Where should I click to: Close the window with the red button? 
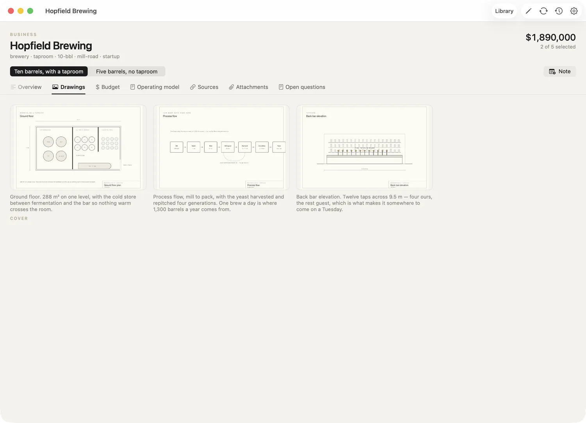coord(11,11)
